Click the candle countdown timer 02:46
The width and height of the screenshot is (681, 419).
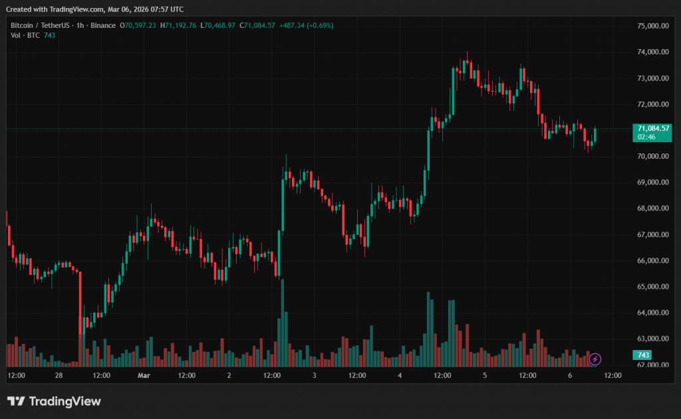click(x=647, y=137)
